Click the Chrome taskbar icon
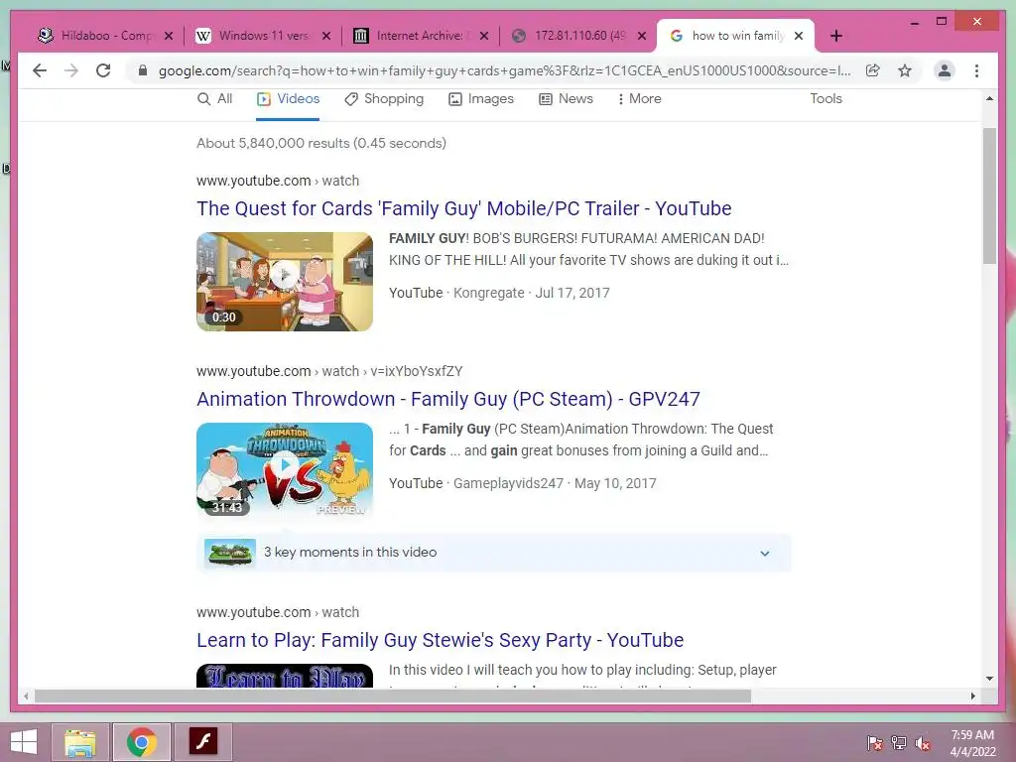The image size is (1016, 762). click(x=141, y=742)
